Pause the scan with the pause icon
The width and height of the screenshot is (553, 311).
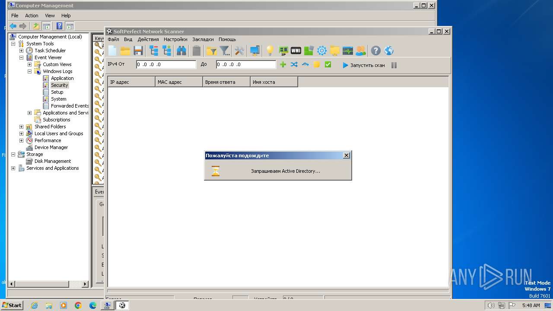[x=394, y=65]
